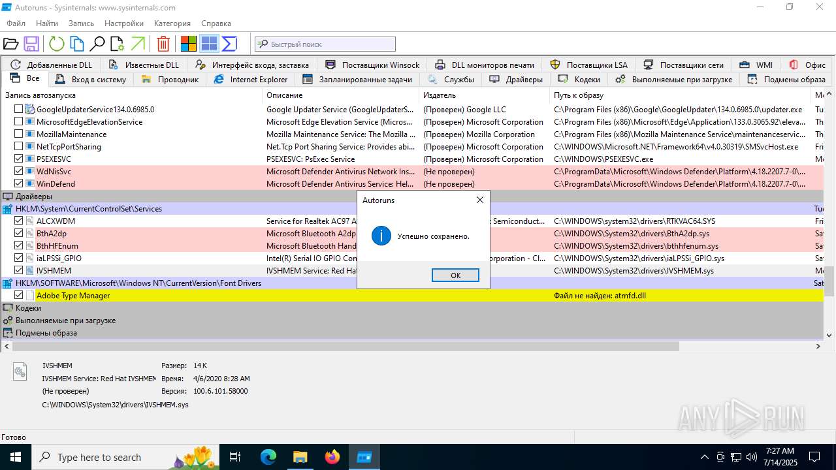Close the Autoruns saved dialog with X
The image size is (836, 470).
pyautogui.click(x=480, y=200)
